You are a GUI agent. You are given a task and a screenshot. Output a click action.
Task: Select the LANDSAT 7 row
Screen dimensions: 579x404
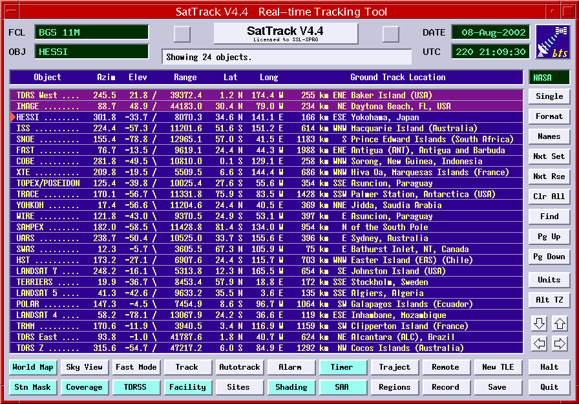coord(266,271)
